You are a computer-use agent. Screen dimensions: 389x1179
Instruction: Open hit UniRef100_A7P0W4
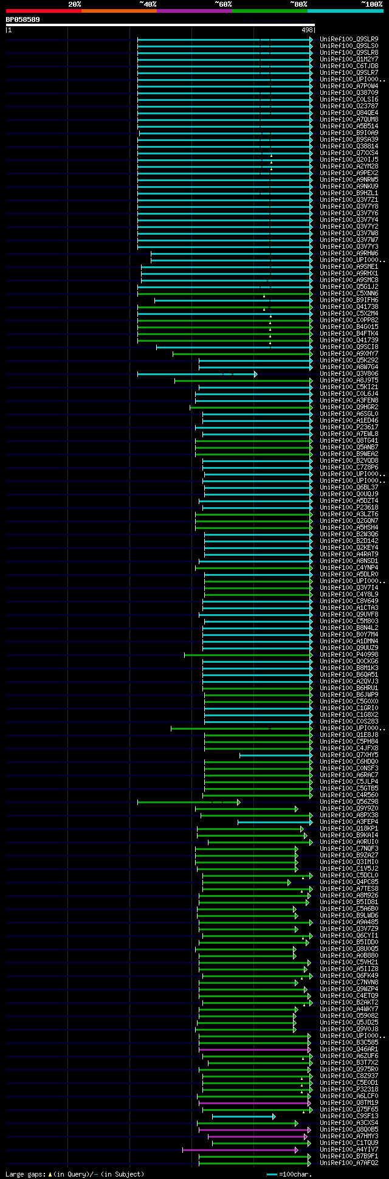pos(349,86)
